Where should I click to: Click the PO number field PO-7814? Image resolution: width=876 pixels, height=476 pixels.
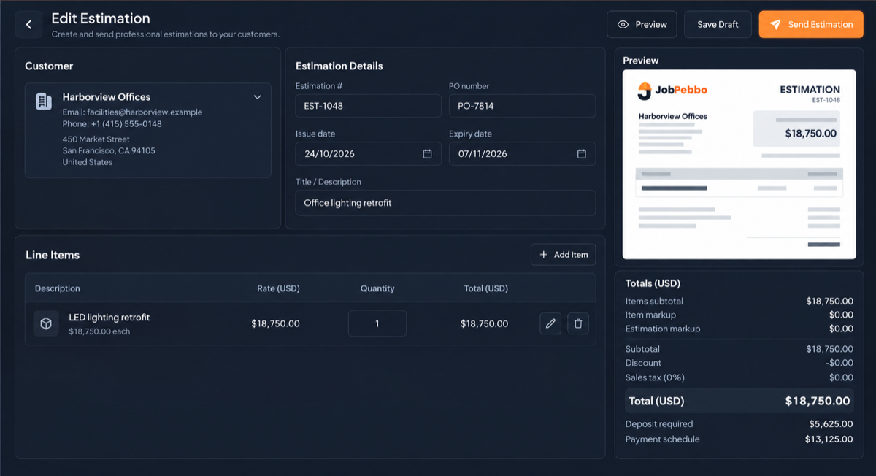tap(522, 106)
